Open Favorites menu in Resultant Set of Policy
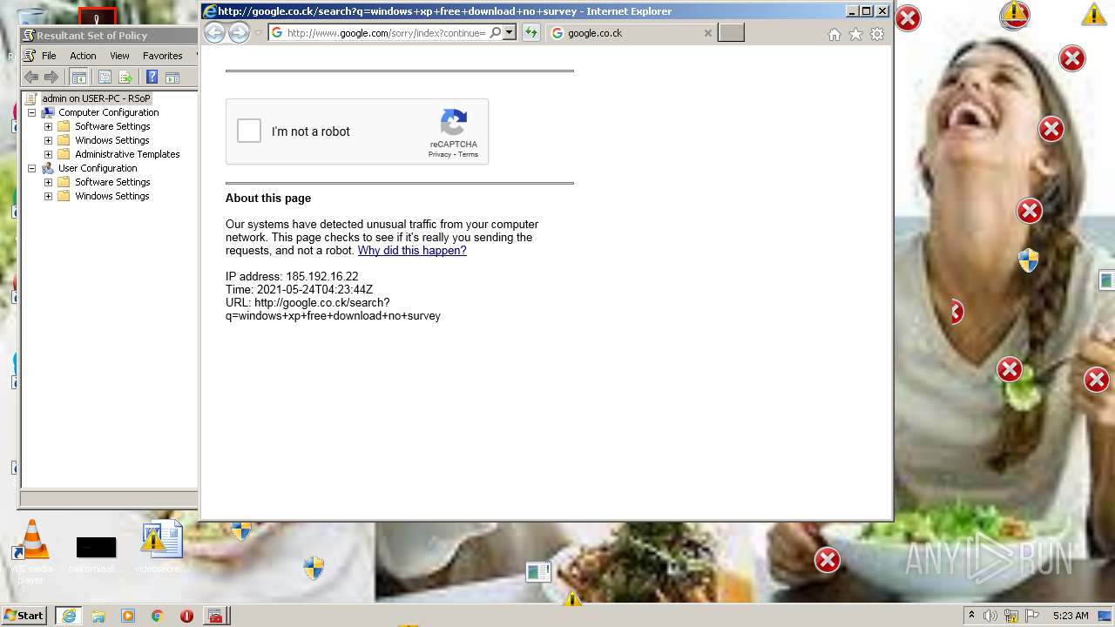This screenshot has width=1115, height=627. tap(162, 55)
